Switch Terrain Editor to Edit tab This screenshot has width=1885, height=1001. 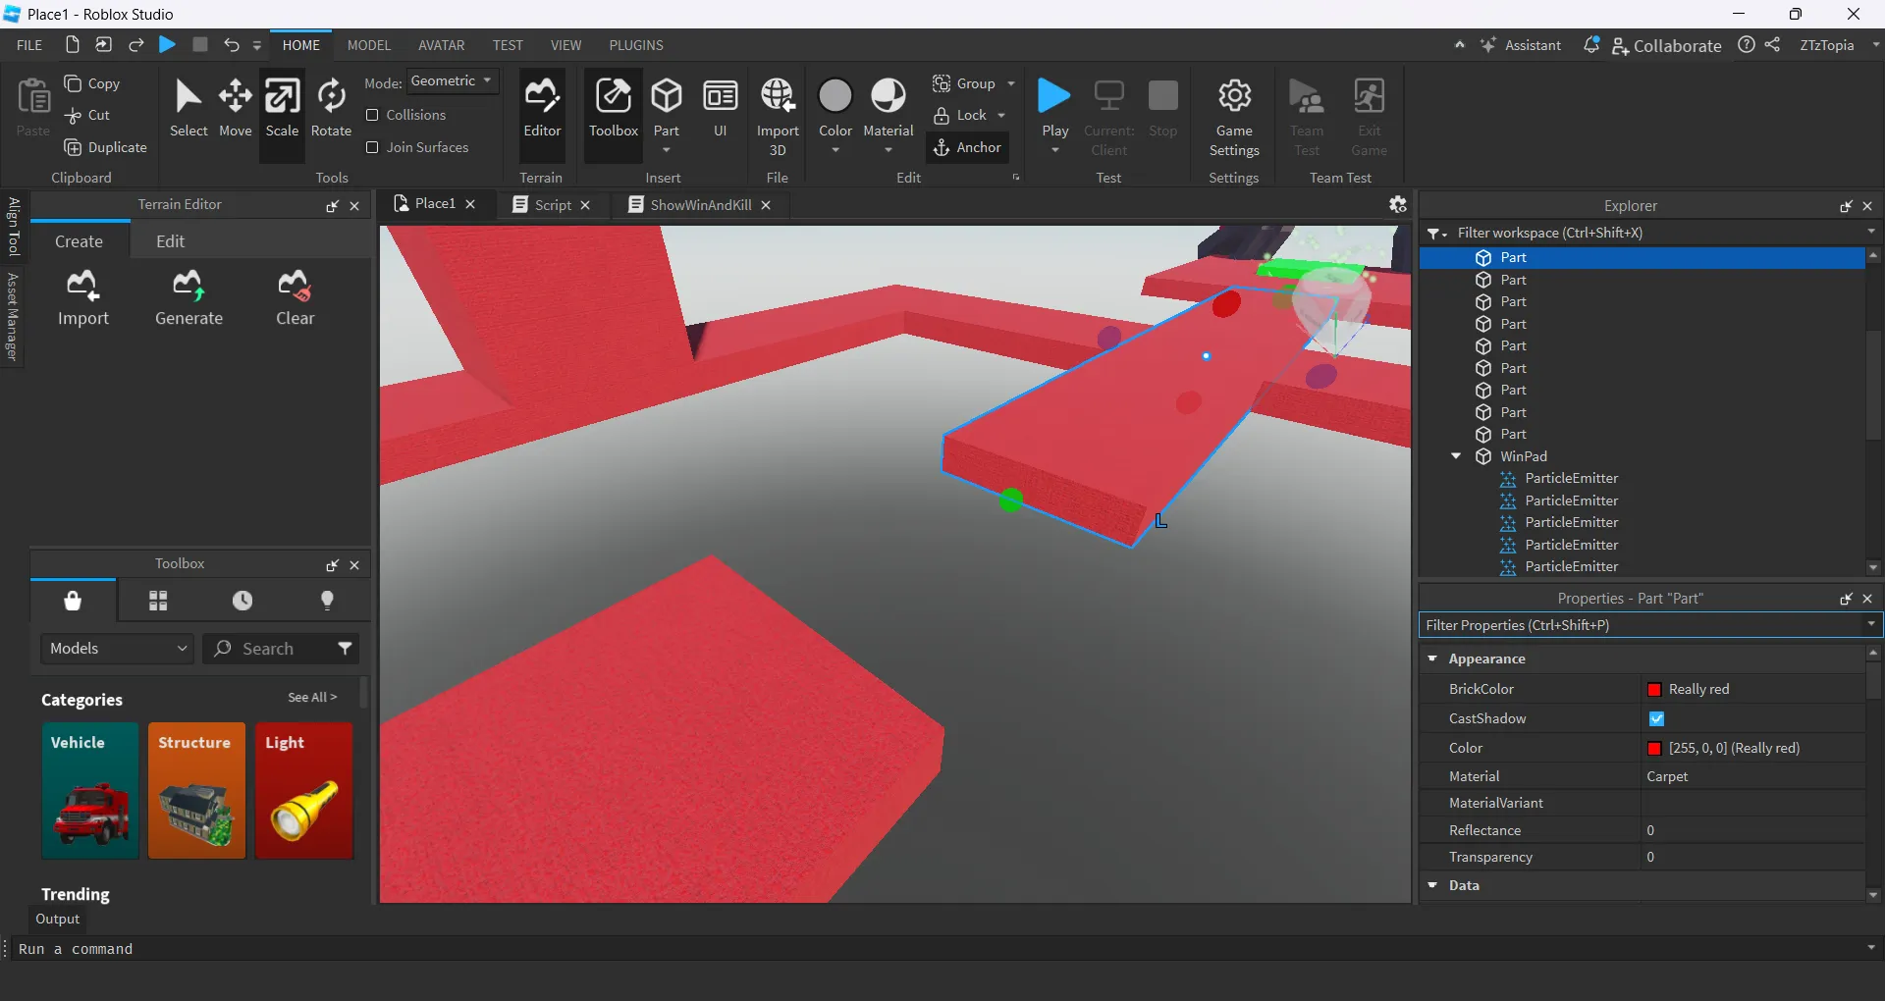[170, 241]
